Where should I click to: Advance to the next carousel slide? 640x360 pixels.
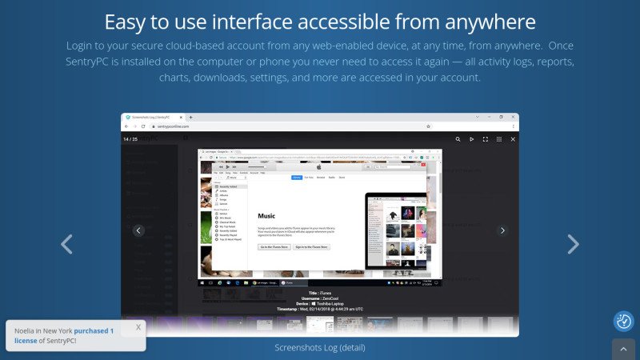[x=573, y=244]
